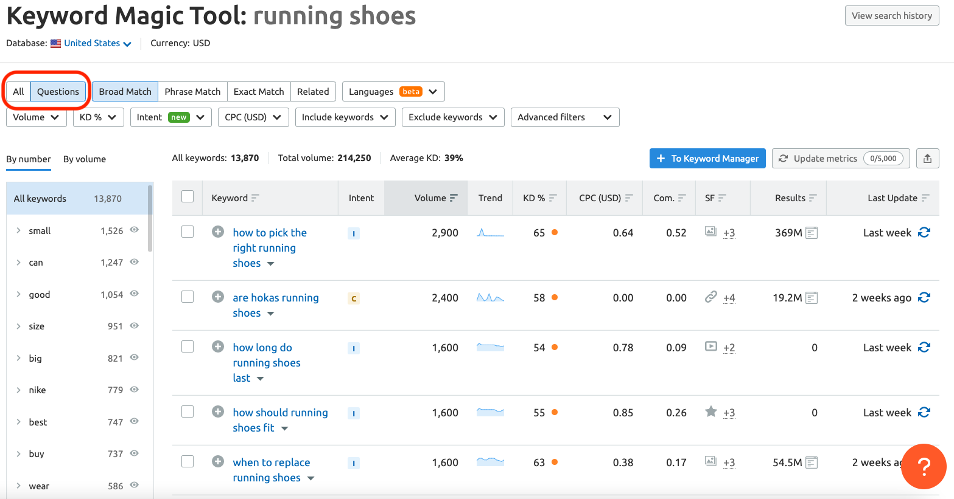Viewport: 954px width, 499px height.
Task: Add 'how long do running shoes last' via plus icon
Action: (x=218, y=346)
